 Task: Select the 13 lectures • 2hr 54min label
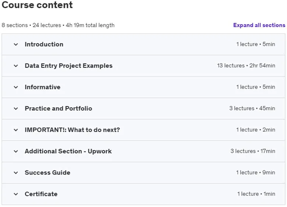tap(246, 66)
